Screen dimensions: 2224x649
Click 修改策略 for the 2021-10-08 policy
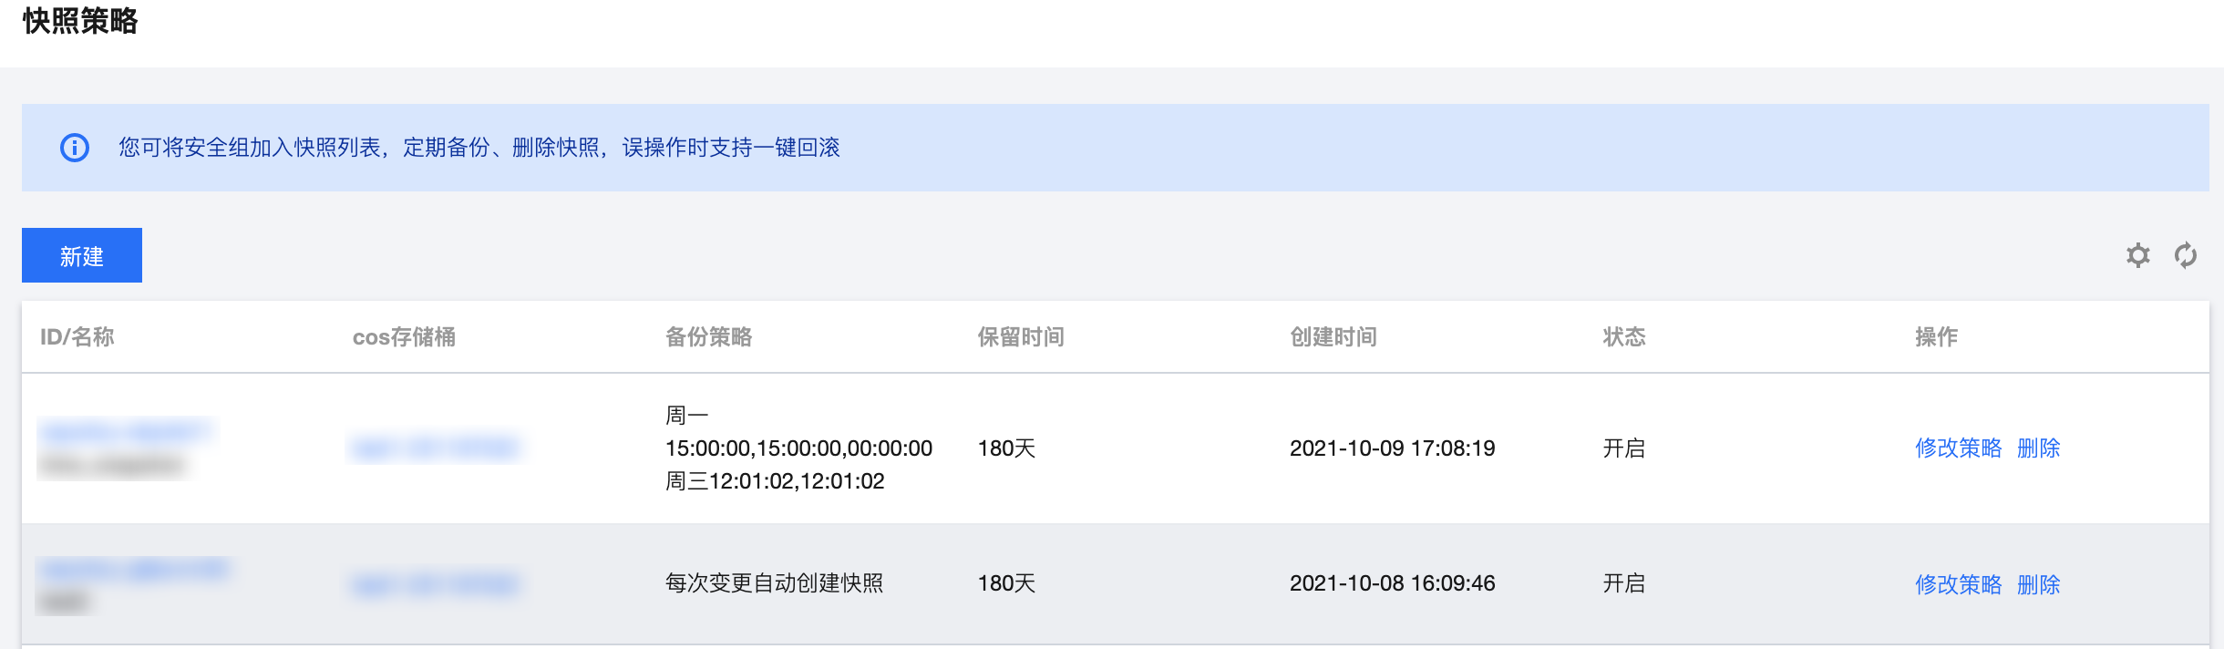(1958, 584)
